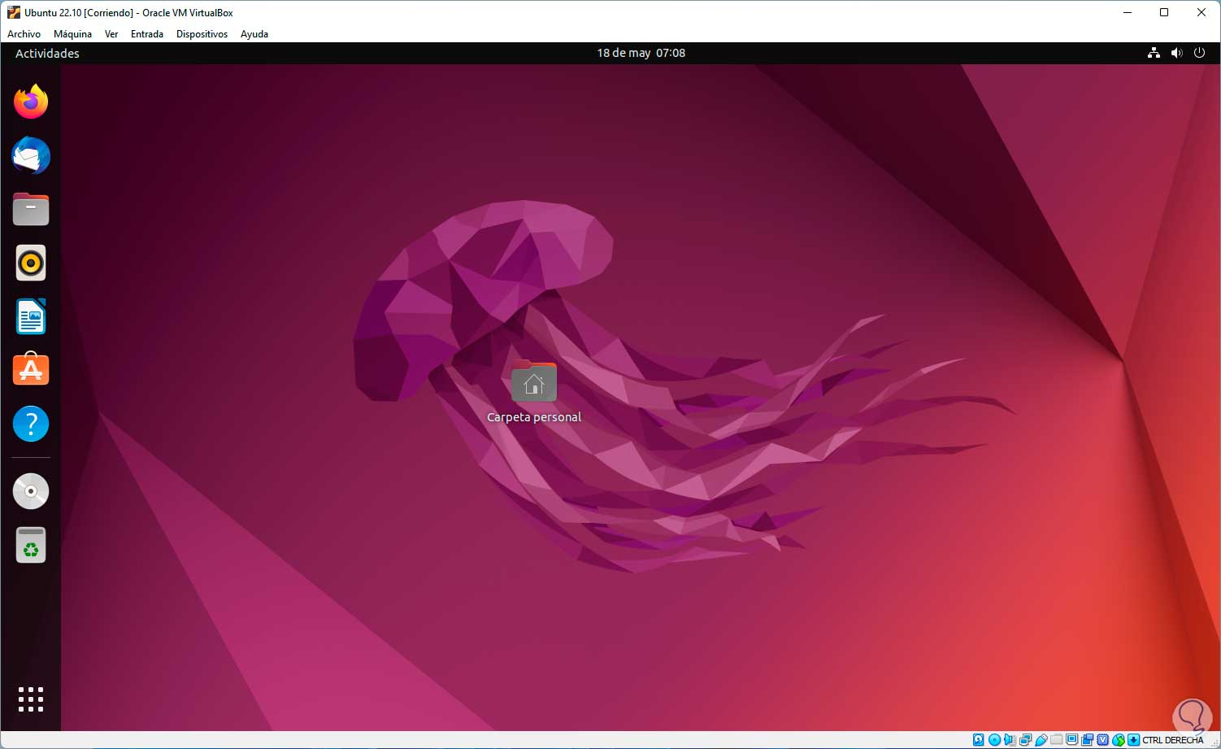Open Ubuntu Software store icon
Screen dimensions: 1221x749
pos(31,369)
